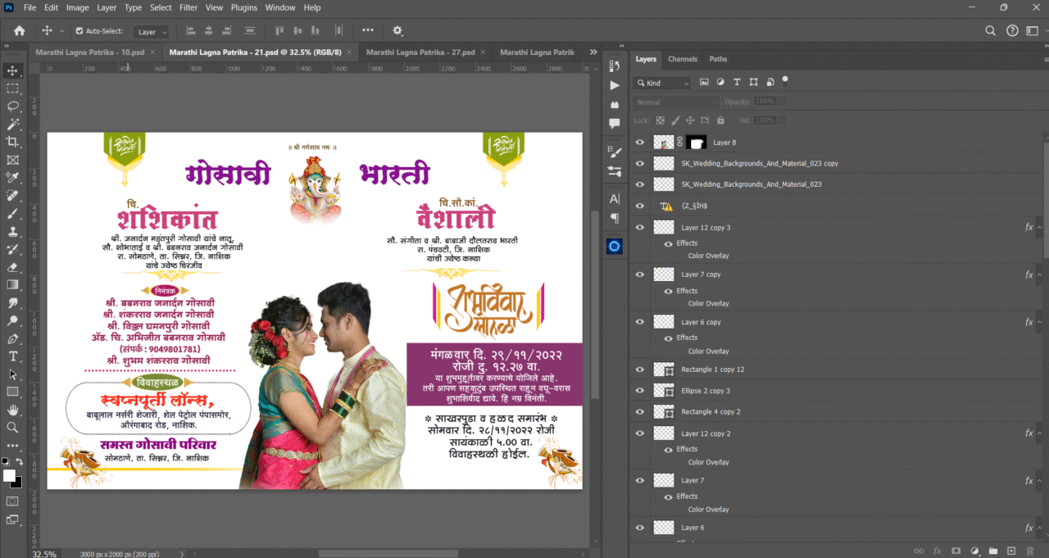
Task: Hide the Layer 8 layer
Action: point(639,142)
